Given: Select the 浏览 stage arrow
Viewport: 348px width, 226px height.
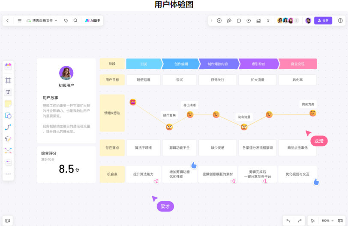Looking at the screenshot, I should click(x=144, y=64).
